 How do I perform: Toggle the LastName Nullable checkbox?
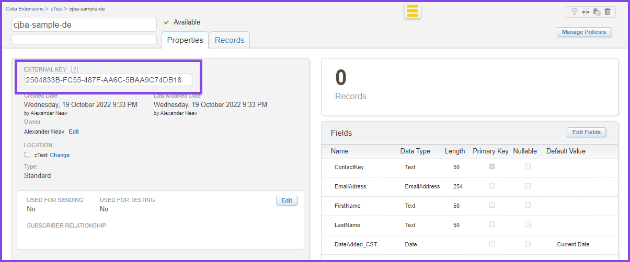point(528,224)
